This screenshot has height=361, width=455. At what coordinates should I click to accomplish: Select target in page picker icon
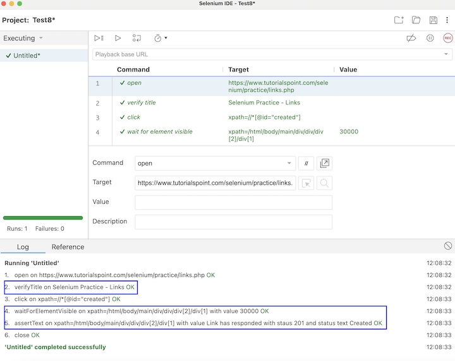(x=306, y=183)
